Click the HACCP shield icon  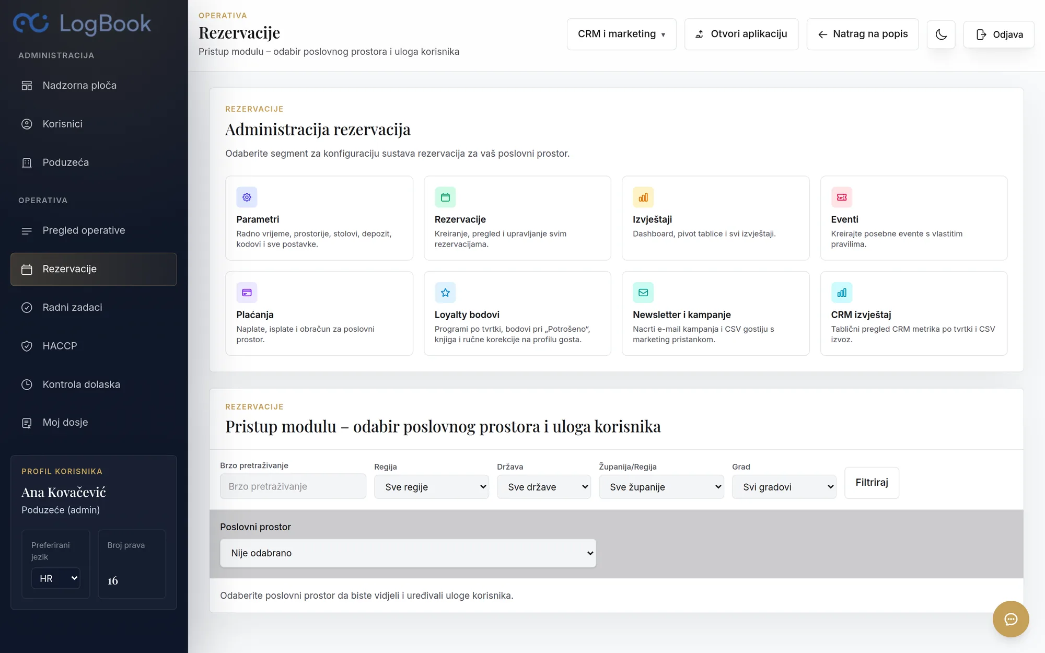click(x=27, y=346)
